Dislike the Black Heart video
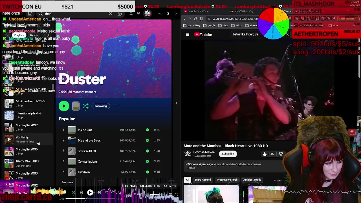The image size is (361, 203). (x=281, y=154)
